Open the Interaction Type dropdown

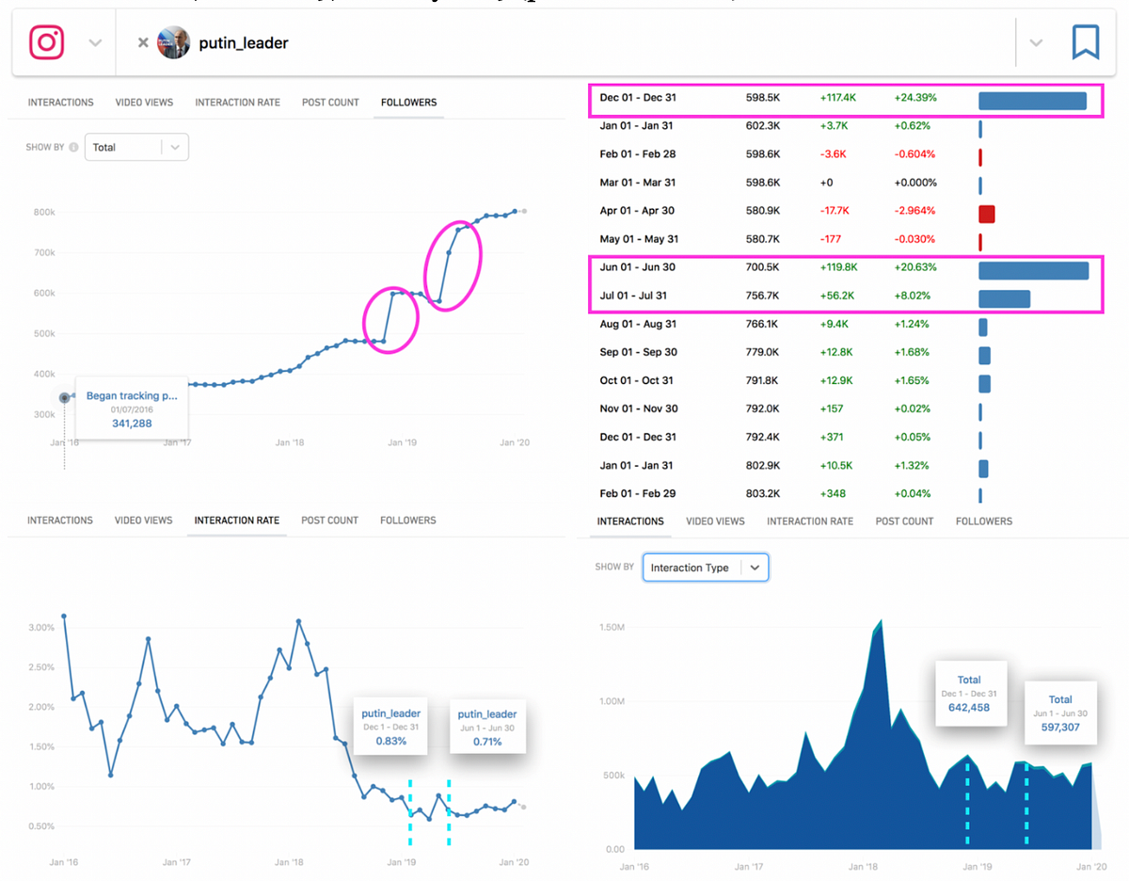pos(706,568)
